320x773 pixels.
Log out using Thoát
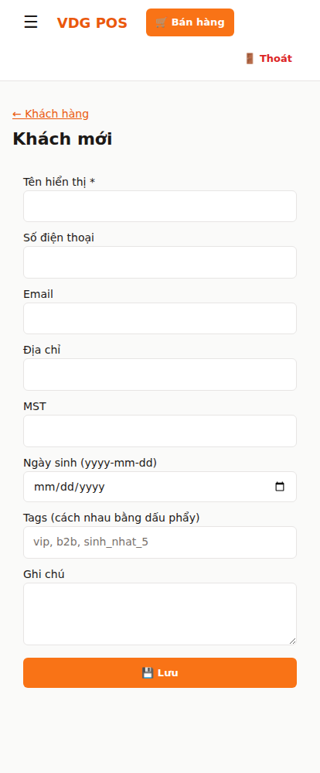[268, 58]
